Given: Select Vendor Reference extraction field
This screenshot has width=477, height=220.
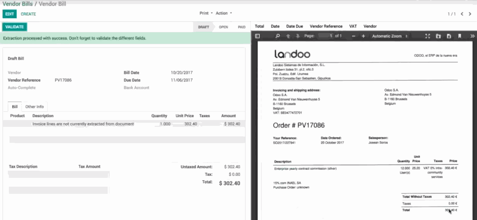Looking at the screenshot, I should [326, 26].
